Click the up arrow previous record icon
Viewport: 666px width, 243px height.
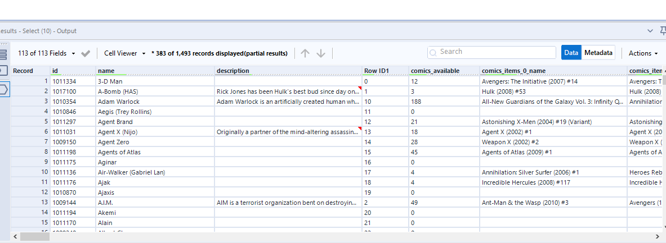pyautogui.click(x=305, y=53)
